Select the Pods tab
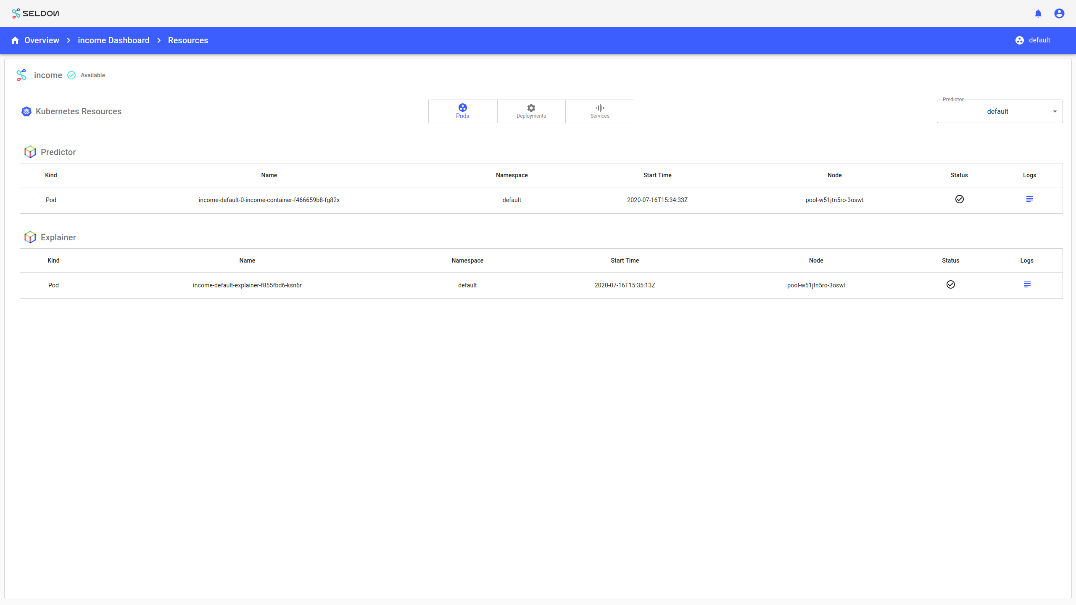Viewport: 1076px width, 605px height. point(463,111)
